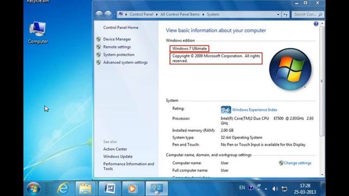Expand arrow after All Control Panel Items
Screen dimensions: 349x196
pos(203,15)
